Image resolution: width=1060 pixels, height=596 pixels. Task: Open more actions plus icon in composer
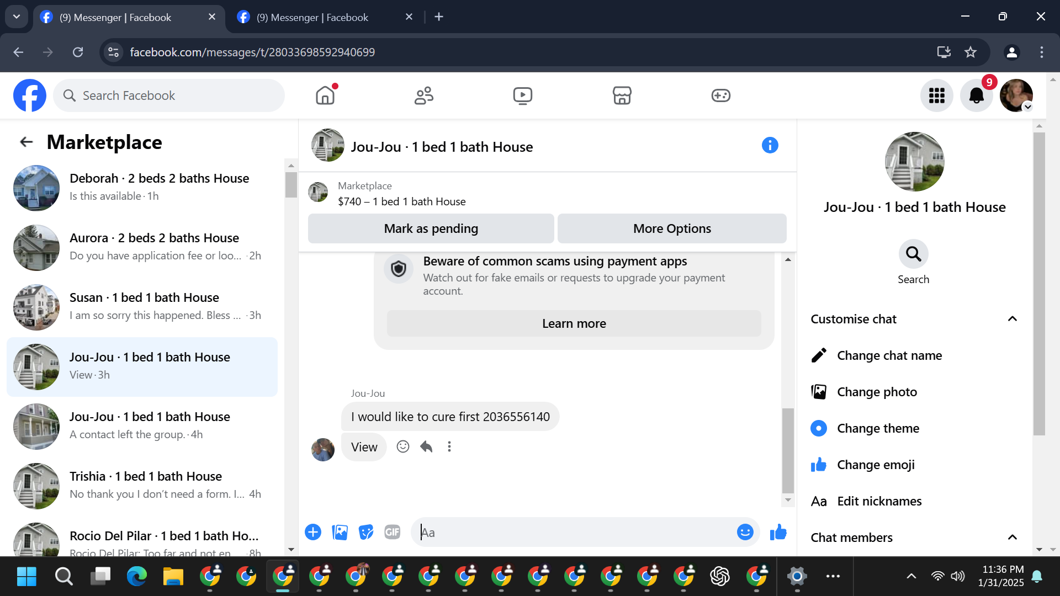(x=313, y=532)
